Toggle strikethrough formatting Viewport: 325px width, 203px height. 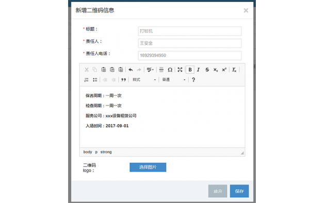[x=207, y=70]
